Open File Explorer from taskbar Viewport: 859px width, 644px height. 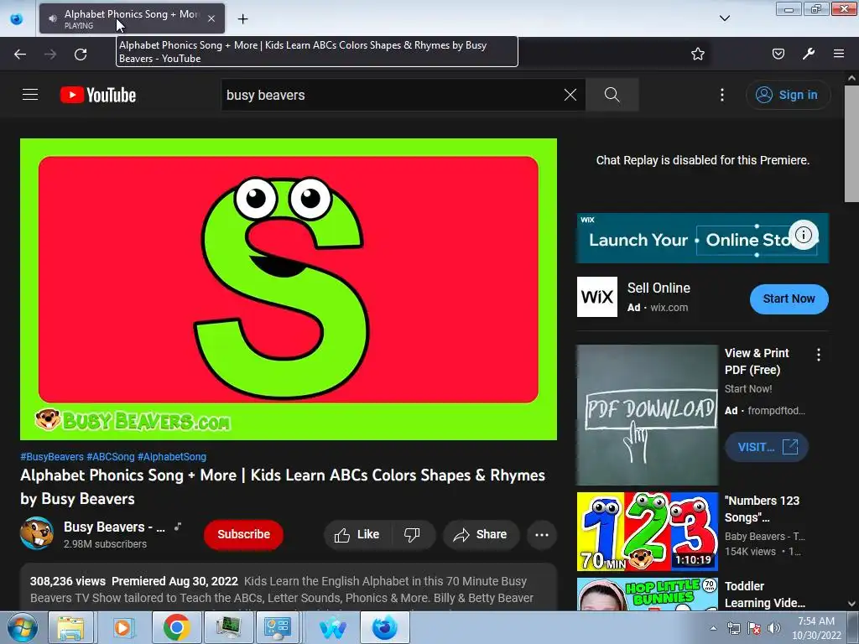tap(70, 627)
